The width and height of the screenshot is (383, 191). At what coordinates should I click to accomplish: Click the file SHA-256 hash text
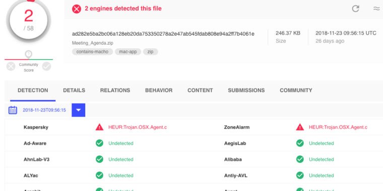click(163, 34)
